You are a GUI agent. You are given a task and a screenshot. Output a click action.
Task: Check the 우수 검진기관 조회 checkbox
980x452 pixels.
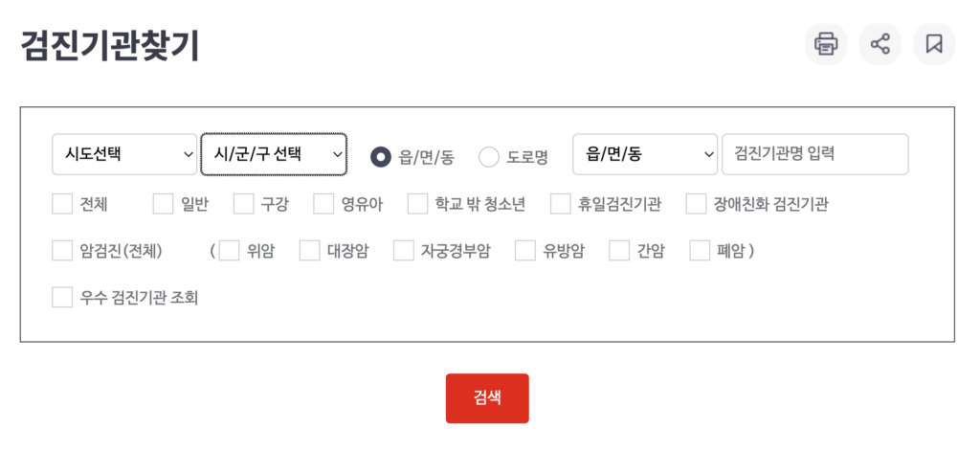62,298
